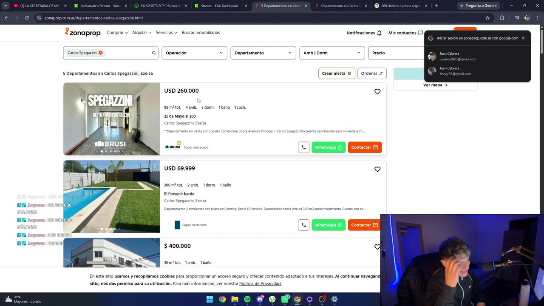Open the Política de Privacidad link
544x306 pixels.
point(260,283)
